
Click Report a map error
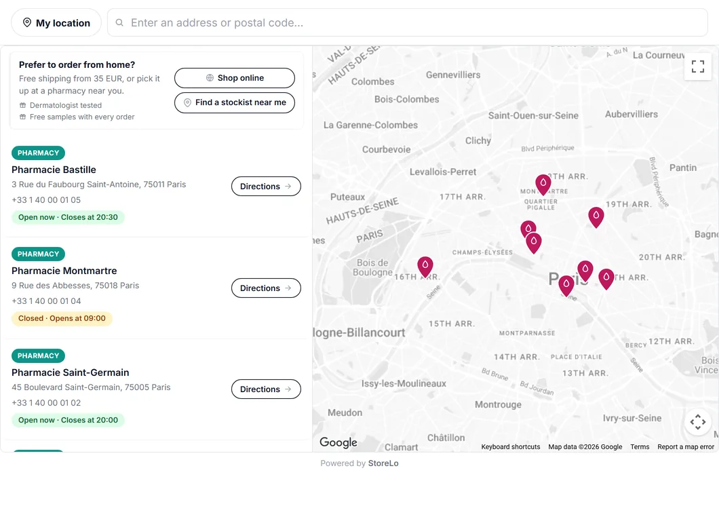coord(686,447)
